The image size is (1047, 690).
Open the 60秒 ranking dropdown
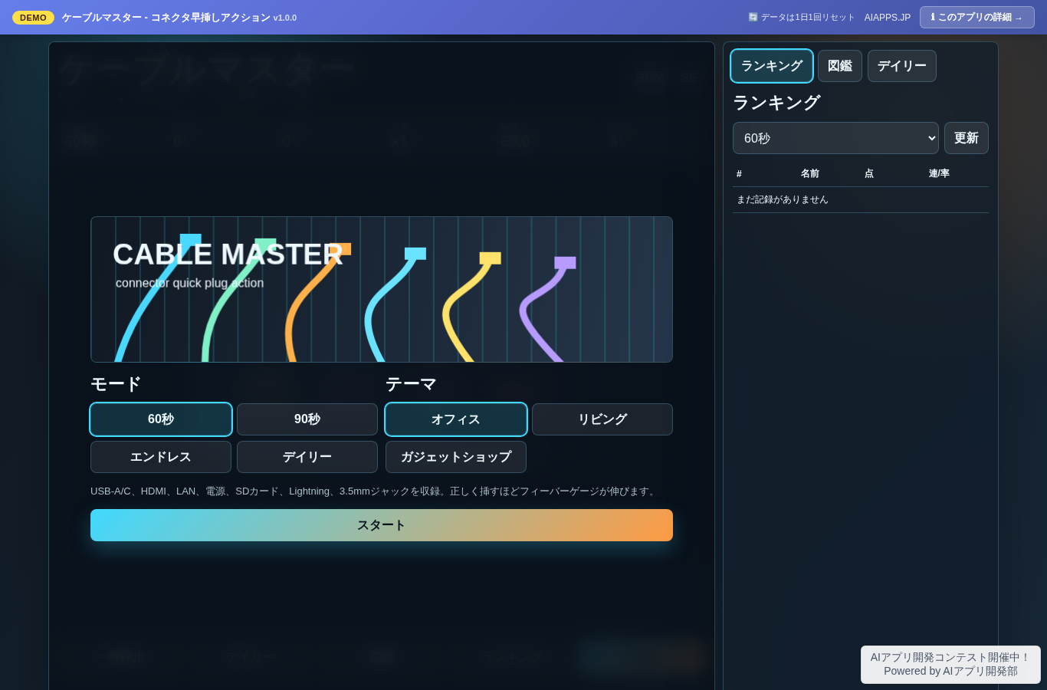(x=835, y=138)
